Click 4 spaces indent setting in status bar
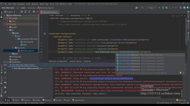The image size is (190, 106). 182,103
